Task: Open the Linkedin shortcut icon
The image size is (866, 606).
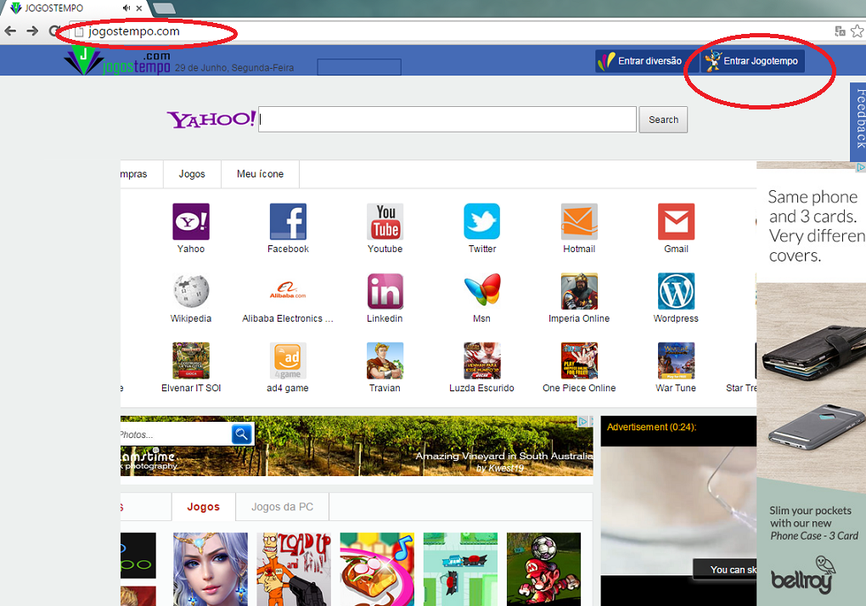Action: [x=385, y=291]
